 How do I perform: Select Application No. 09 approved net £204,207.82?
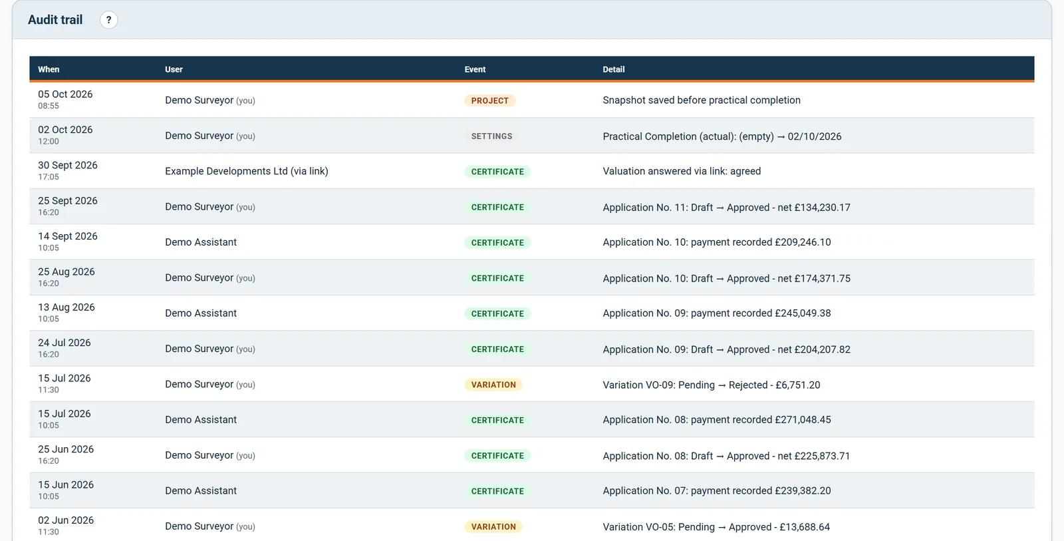click(x=726, y=349)
